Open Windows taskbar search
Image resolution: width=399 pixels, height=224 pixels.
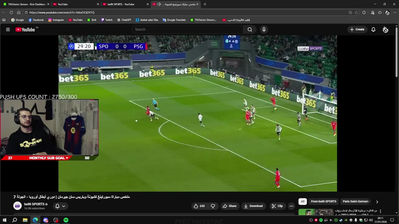tap(15, 220)
